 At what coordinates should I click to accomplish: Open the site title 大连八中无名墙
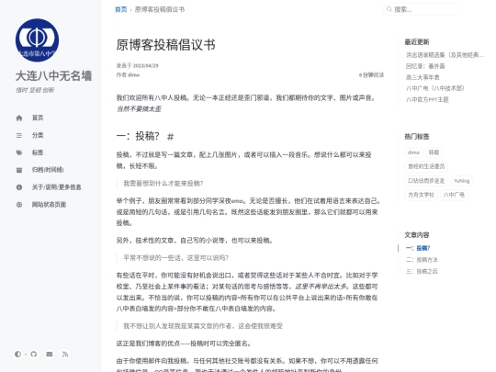click(54, 76)
